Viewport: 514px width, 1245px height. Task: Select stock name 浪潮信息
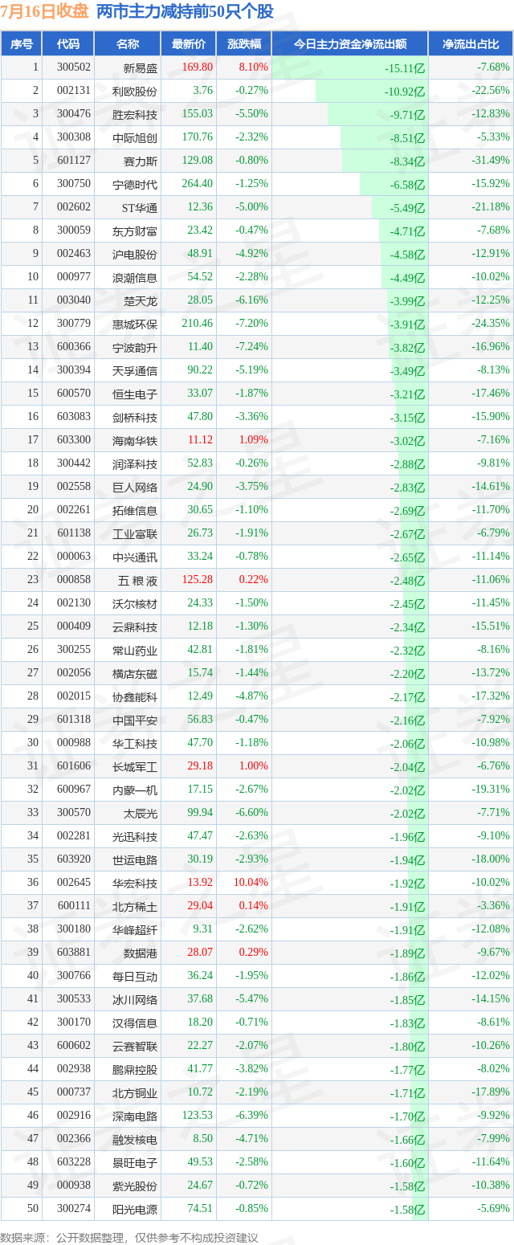pos(135,278)
